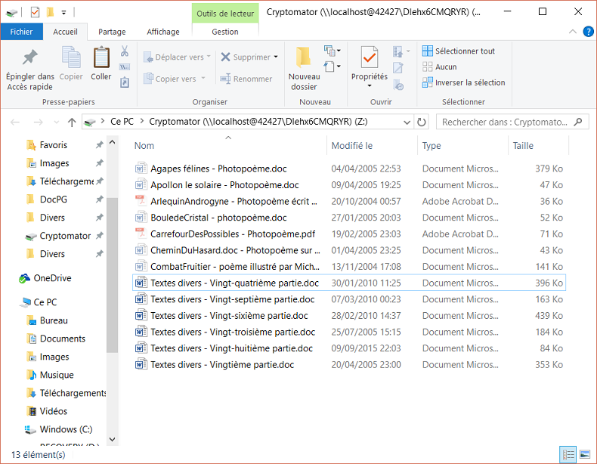The height and width of the screenshot is (464, 597).
Task: Click the Coller clipboard icon
Action: [x=101, y=58]
